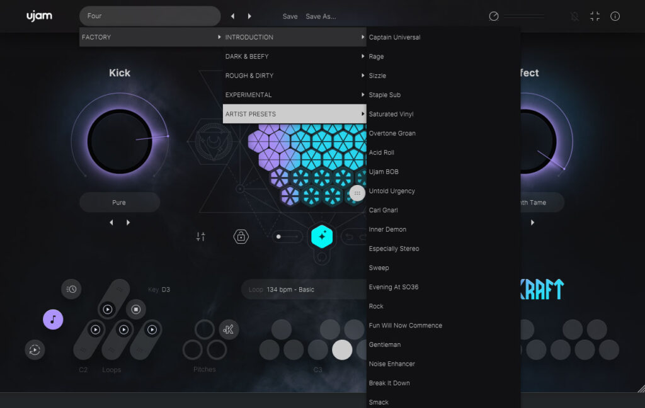Screen dimensions: 645x408
Task: Expand the ROUGH & DIRTY submenu
Action: pyautogui.click(x=295, y=76)
